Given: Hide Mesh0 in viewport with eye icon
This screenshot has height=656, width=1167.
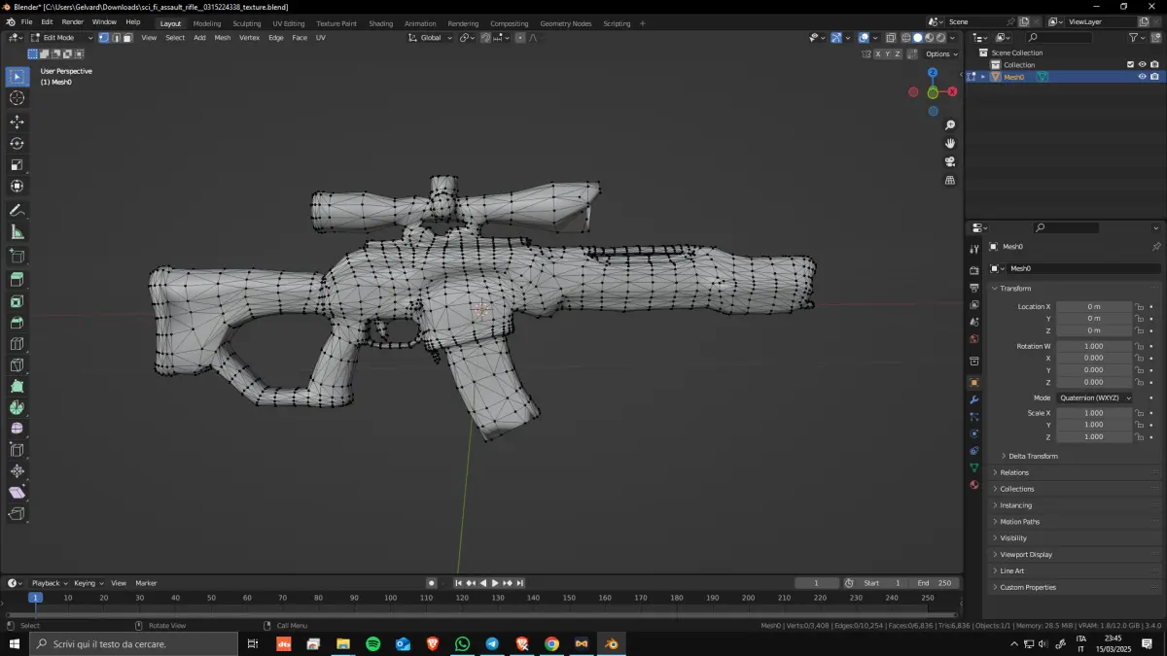Looking at the screenshot, I should (x=1142, y=77).
